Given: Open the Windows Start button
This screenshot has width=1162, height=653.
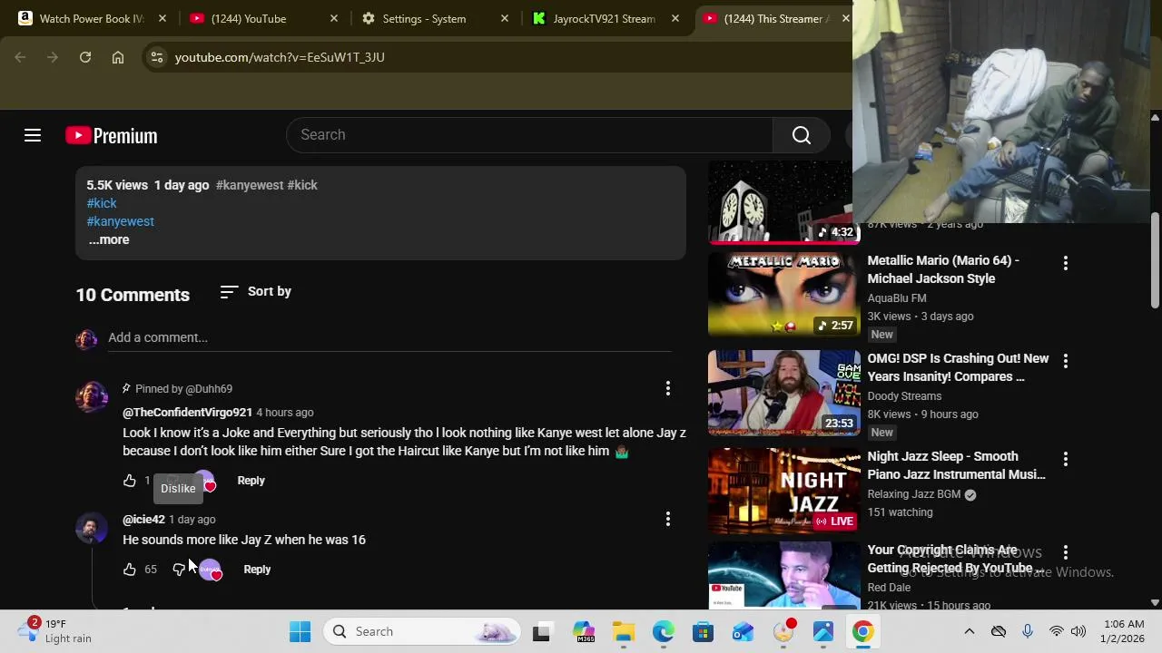Looking at the screenshot, I should (x=300, y=631).
